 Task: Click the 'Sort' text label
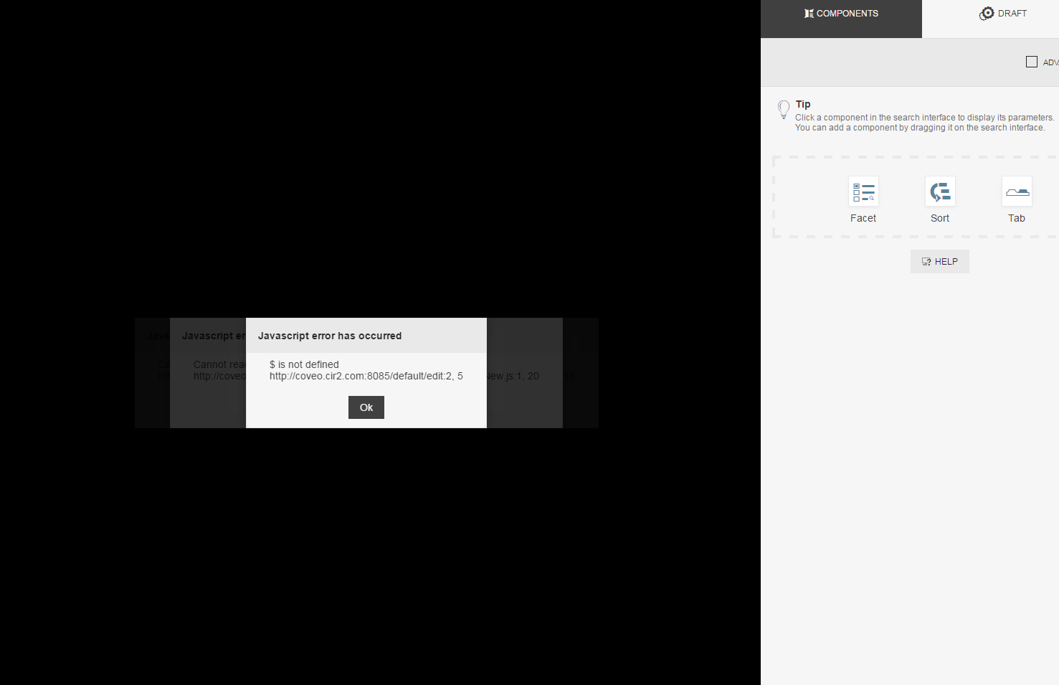point(940,218)
